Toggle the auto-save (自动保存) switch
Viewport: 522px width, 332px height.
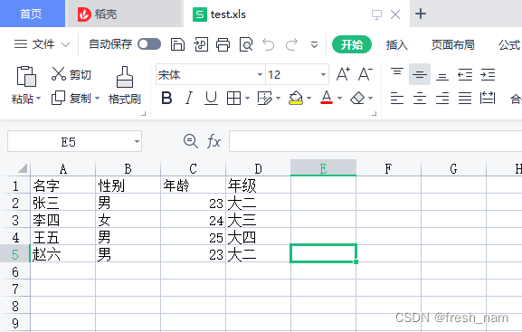point(149,44)
